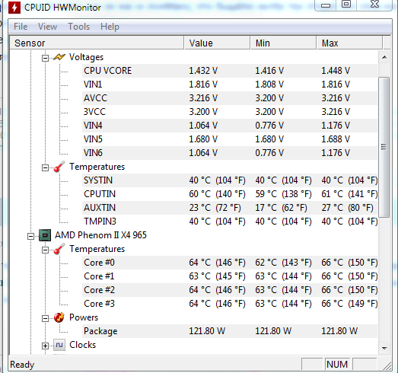Open the File menu
398x373 pixels.
[x=21, y=27]
